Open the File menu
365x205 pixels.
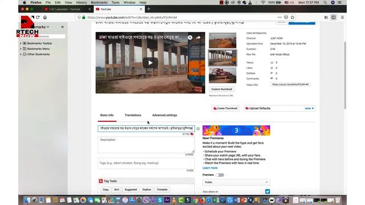pyautogui.click(x=48, y=2)
